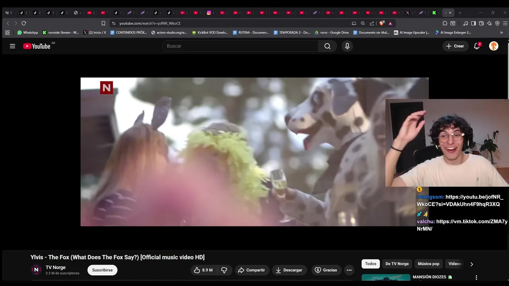Close the current active browser tab
Image resolution: width=509 pixels, height=286 pixels.
point(450,13)
